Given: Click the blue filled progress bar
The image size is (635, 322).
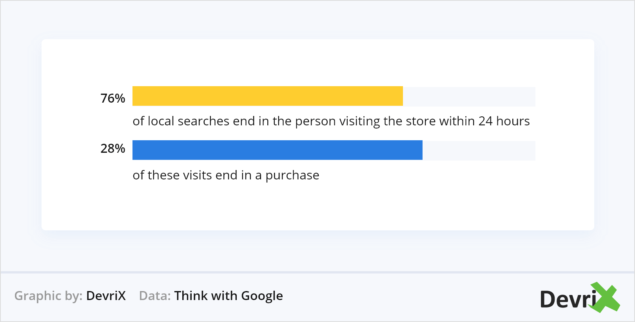Looking at the screenshot, I should tap(277, 150).
